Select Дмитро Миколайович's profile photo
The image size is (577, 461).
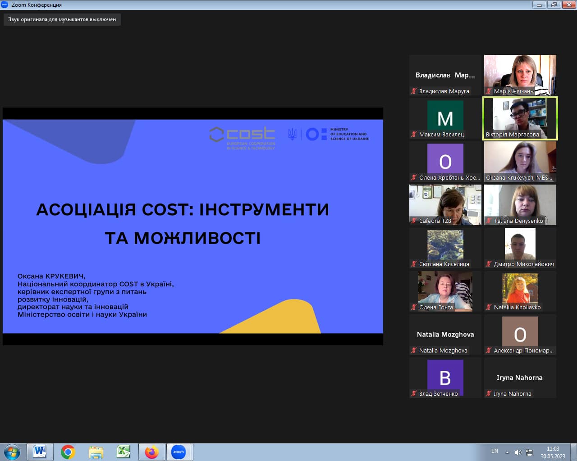(520, 244)
